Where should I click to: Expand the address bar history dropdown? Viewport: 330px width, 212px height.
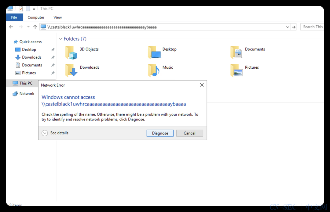pyautogui.click(x=288, y=27)
